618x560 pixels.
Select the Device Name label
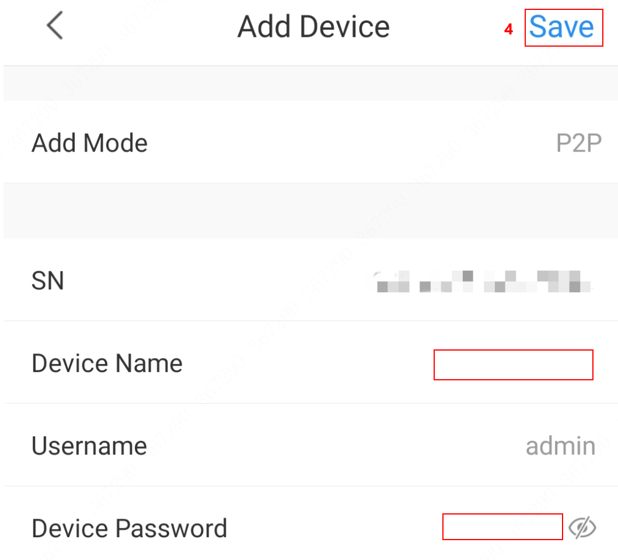[x=107, y=363]
